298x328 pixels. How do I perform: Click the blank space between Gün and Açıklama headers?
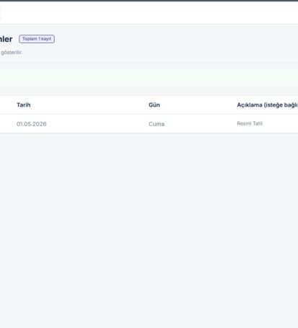(198, 105)
